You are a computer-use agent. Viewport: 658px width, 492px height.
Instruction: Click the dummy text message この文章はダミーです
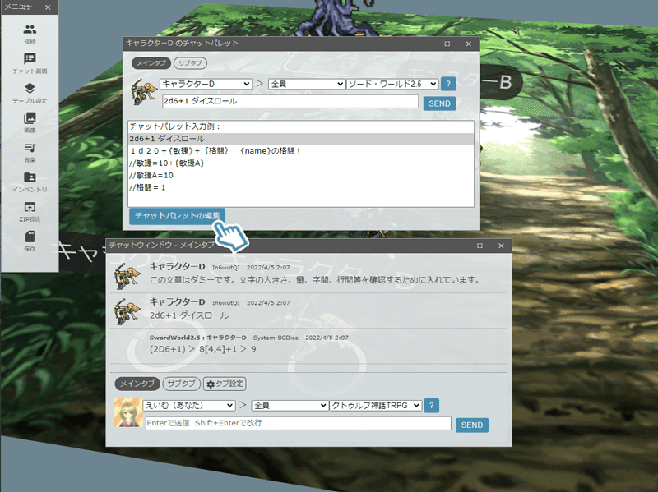tap(315, 279)
